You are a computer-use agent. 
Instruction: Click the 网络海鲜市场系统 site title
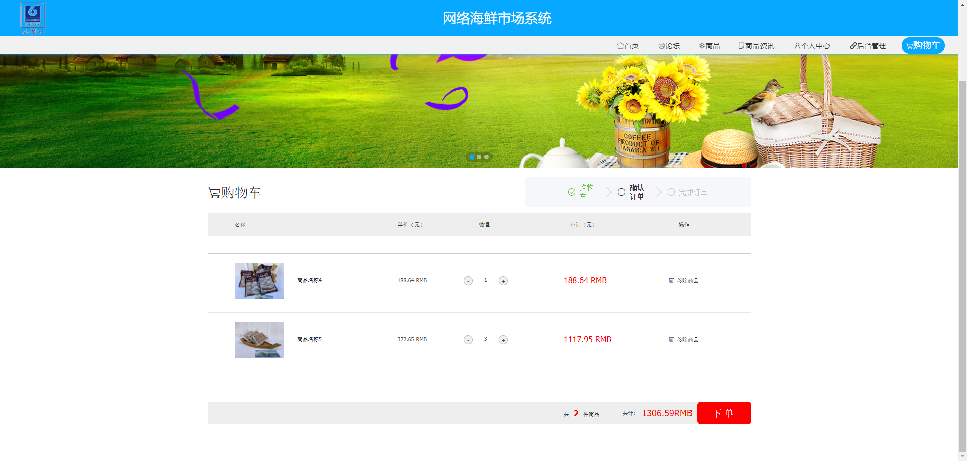(x=497, y=18)
